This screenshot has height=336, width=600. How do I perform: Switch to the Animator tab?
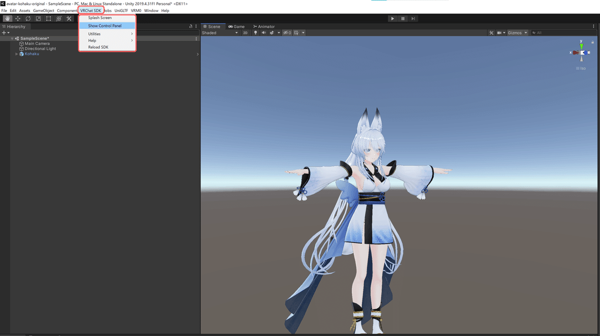pos(264,26)
